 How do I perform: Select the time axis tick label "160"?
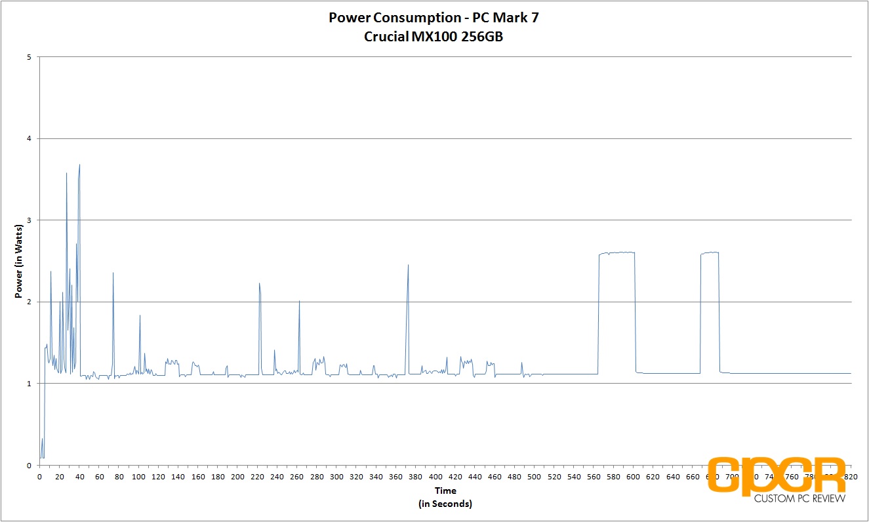(198, 477)
